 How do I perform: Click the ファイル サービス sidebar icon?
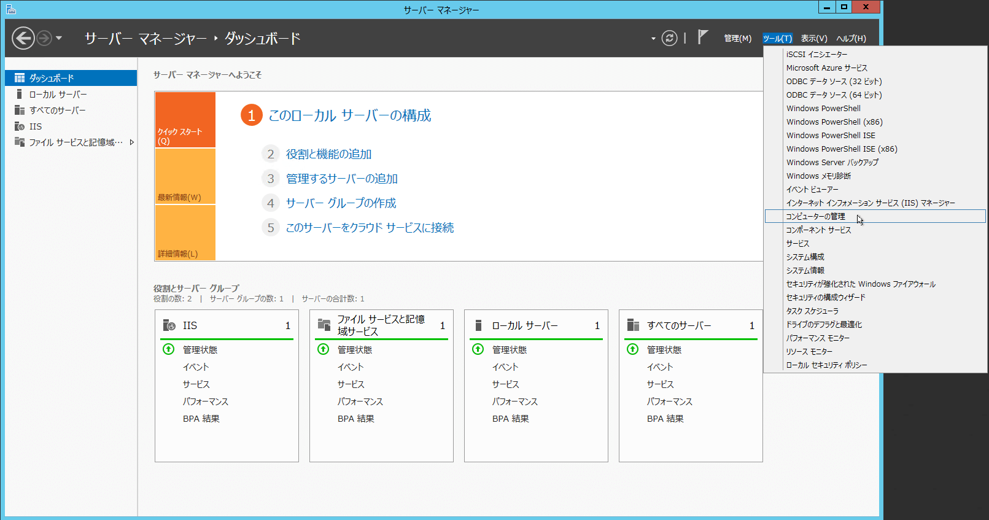(x=20, y=142)
